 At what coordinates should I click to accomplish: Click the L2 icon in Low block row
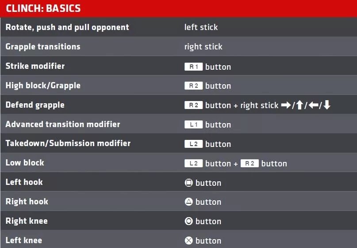click(193, 163)
